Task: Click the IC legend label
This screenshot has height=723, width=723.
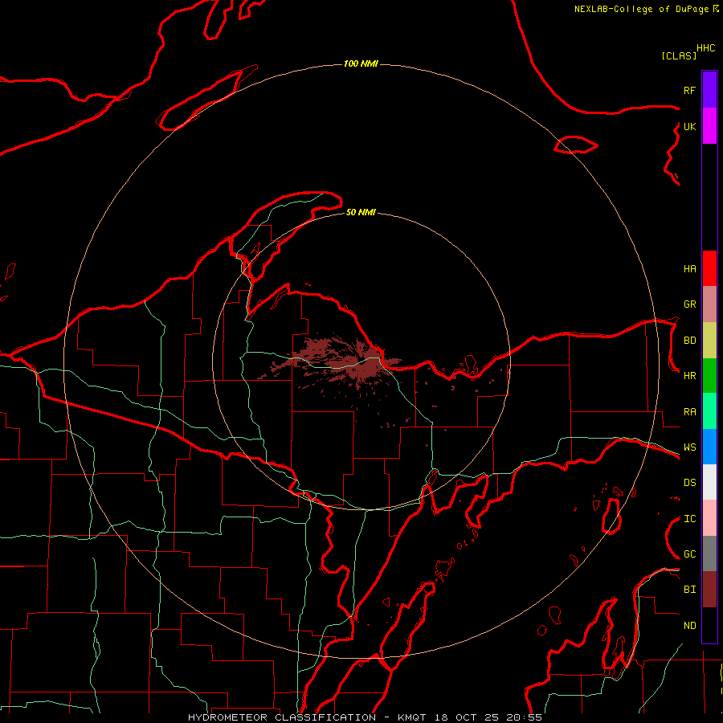Action: coord(689,519)
